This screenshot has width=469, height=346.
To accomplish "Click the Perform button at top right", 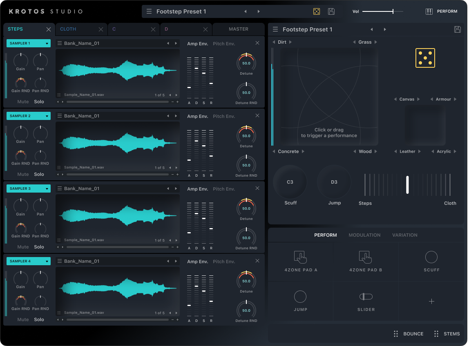I will [x=441, y=11].
